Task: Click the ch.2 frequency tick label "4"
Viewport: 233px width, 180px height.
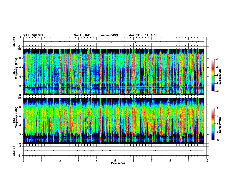Action: click(x=20, y=125)
